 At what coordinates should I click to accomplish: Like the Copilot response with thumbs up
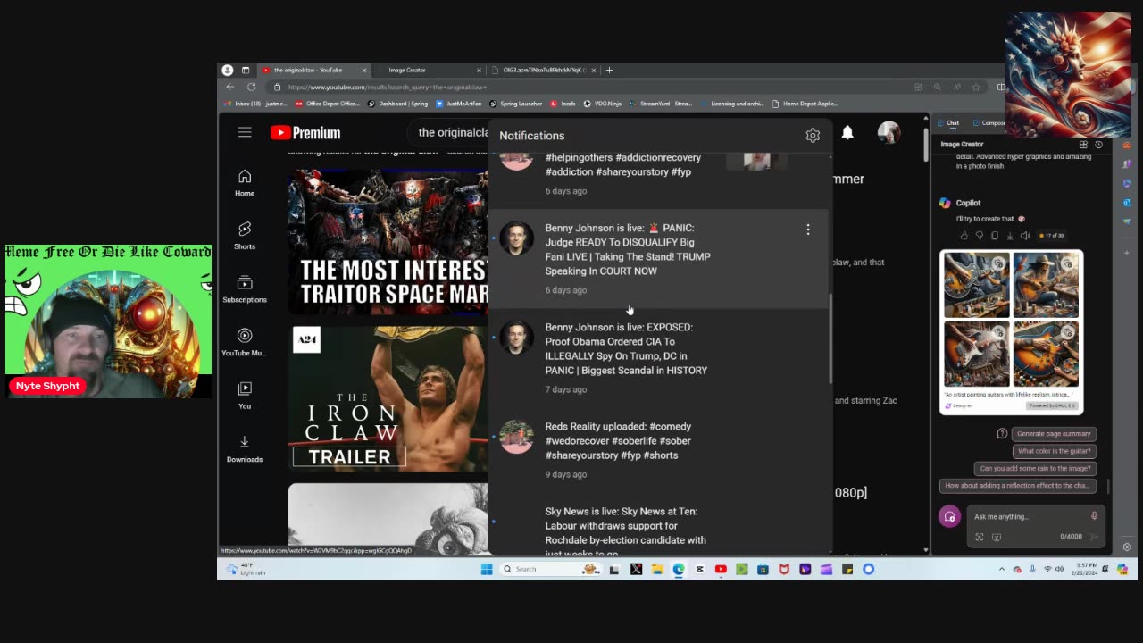point(964,236)
